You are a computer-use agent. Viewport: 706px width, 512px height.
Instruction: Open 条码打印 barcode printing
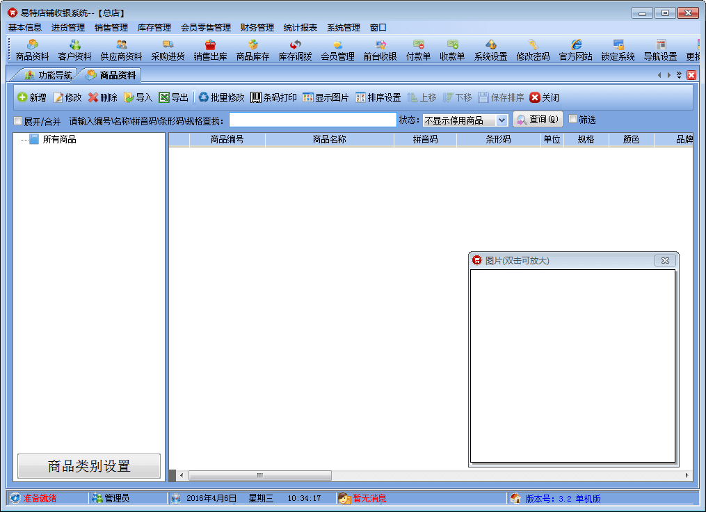pyautogui.click(x=273, y=98)
